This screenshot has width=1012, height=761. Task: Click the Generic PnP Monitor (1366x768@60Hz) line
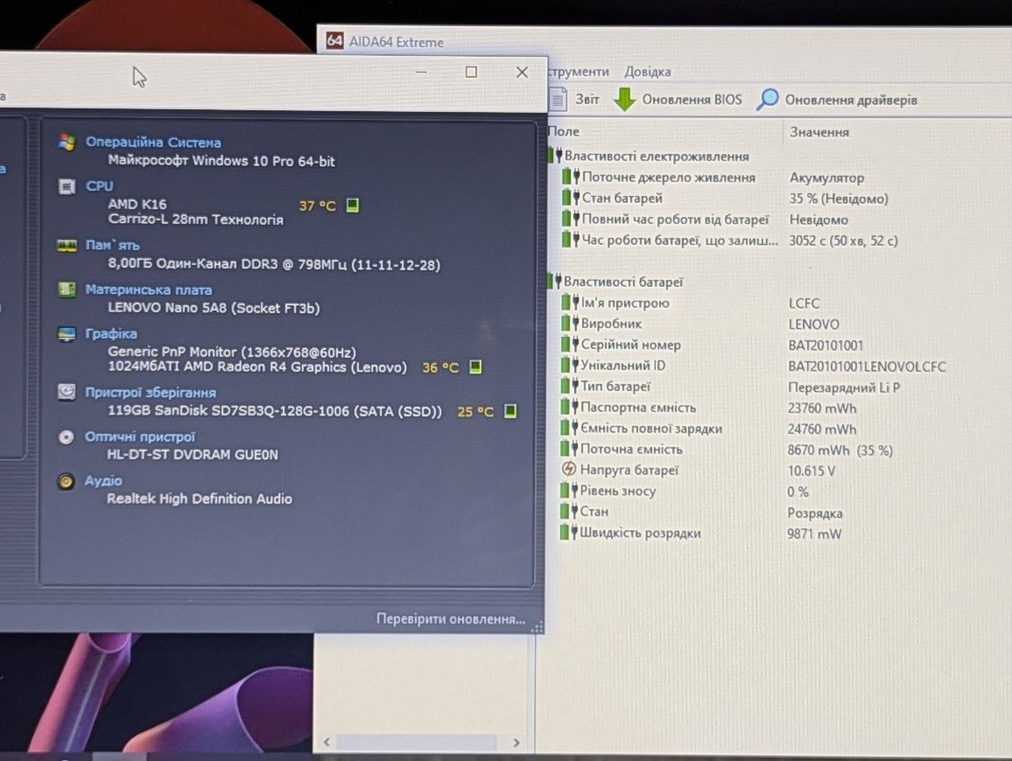point(232,352)
